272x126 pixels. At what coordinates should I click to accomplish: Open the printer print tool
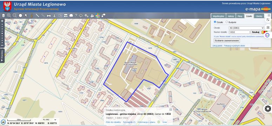coord(49,16)
